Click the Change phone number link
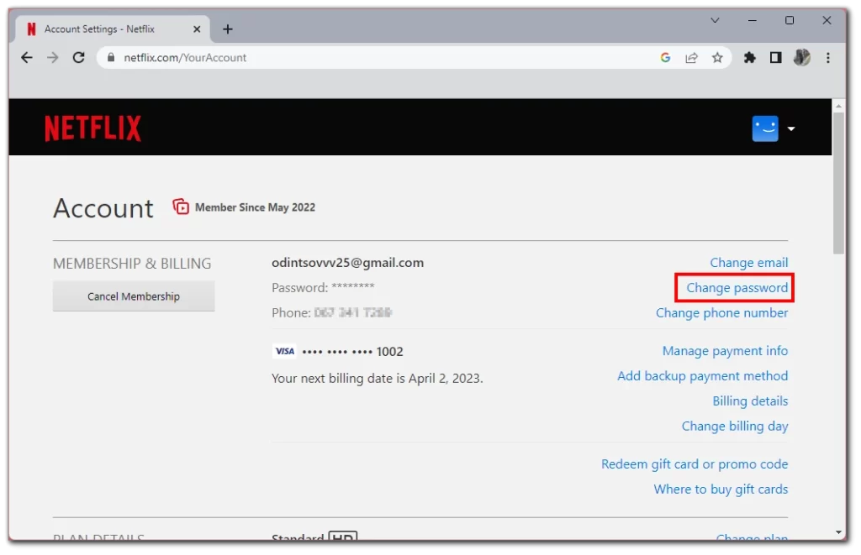The height and width of the screenshot is (555, 861). click(x=721, y=313)
